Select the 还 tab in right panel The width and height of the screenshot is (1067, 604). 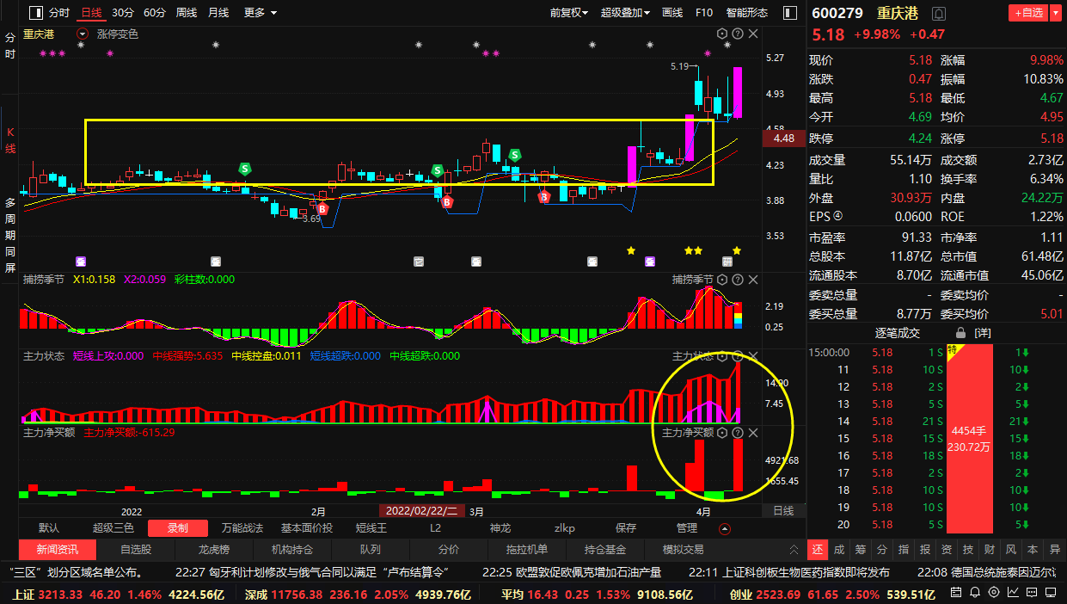tap(817, 549)
